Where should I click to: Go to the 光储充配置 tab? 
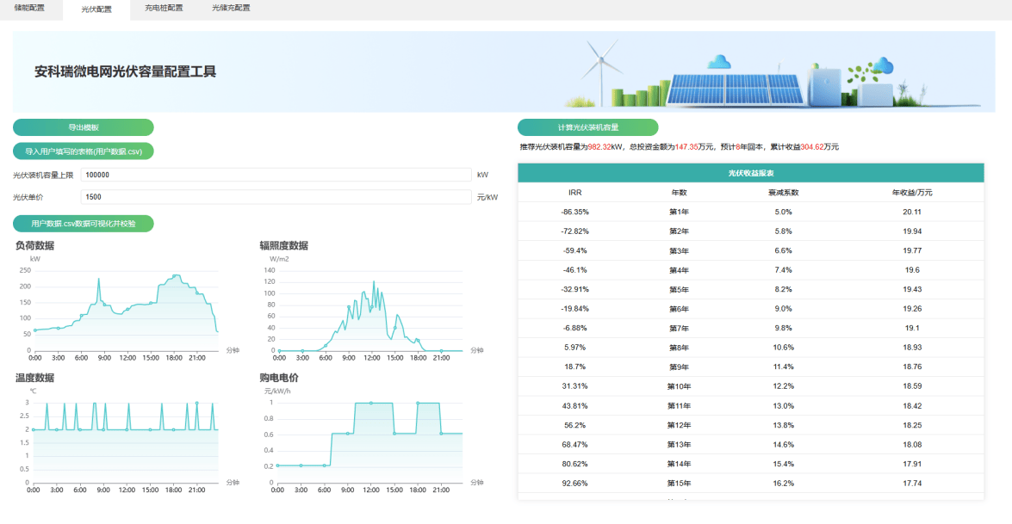tap(231, 8)
